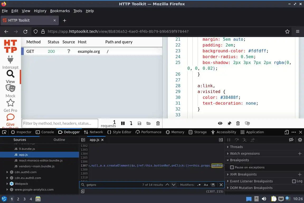Open the Bookmarks menu in Firefox
The image size is (304, 203).
60,11
